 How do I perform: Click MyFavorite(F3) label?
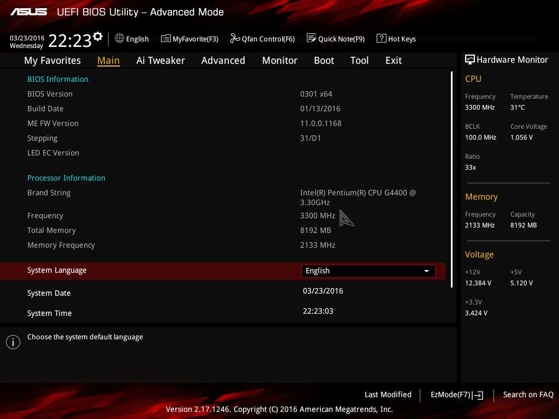pyautogui.click(x=195, y=39)
